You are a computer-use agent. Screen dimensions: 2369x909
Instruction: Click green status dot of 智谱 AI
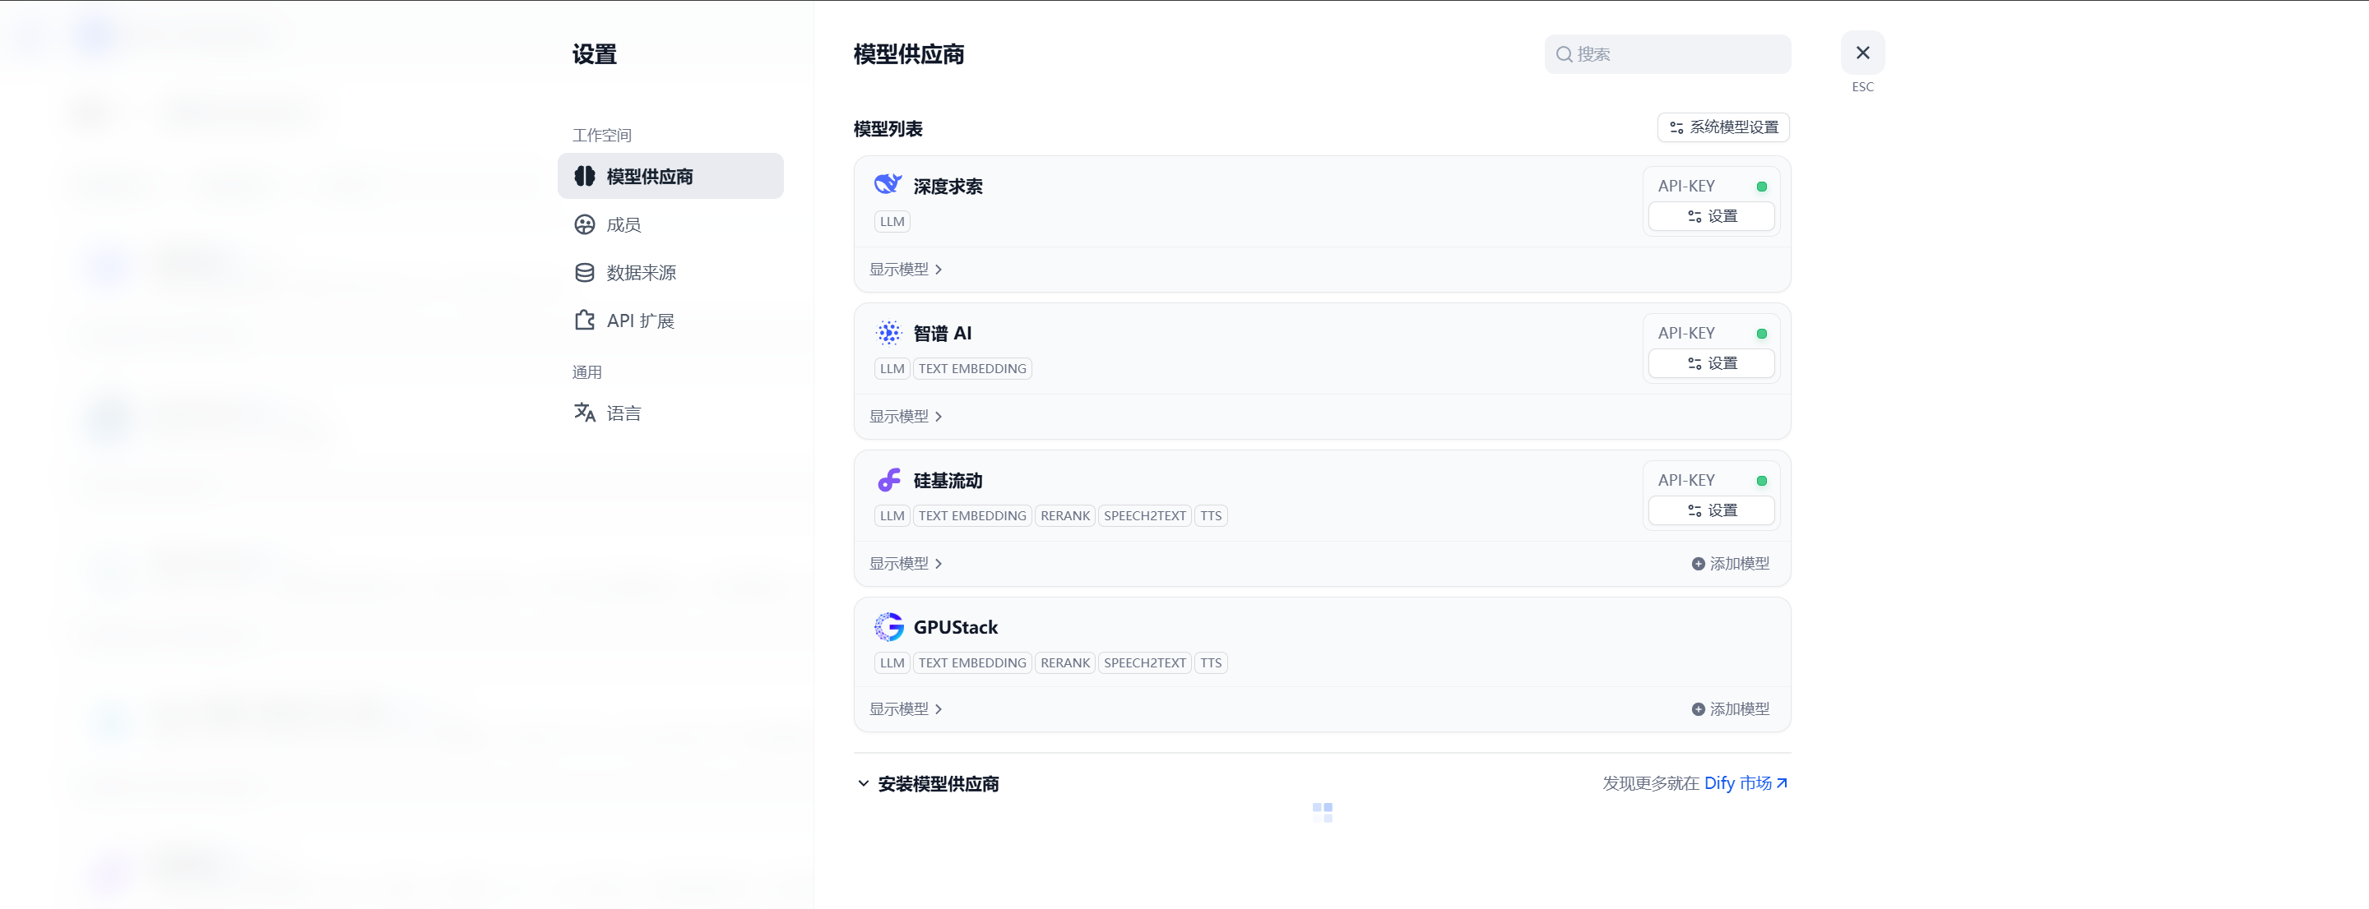click(1761, 334)
